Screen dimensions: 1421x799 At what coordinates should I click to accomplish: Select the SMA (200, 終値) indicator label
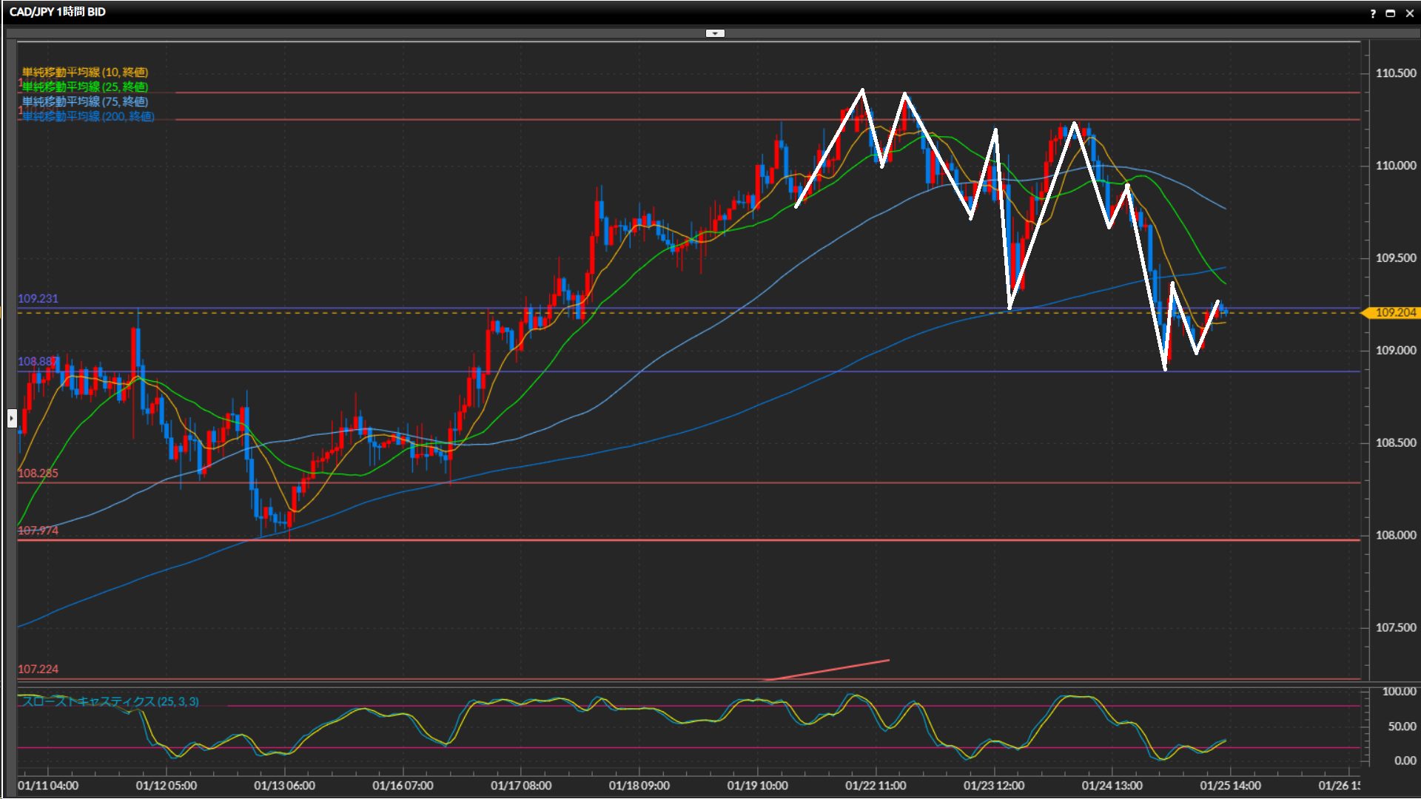pos(89,116)
